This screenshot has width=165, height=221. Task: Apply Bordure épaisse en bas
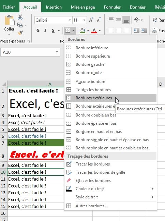(x=110, y=123)
